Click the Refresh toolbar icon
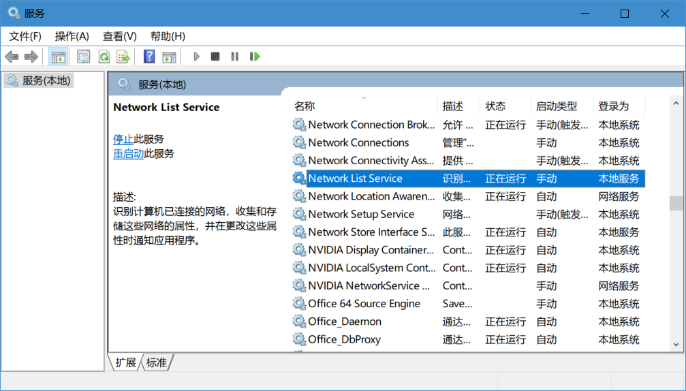This screenshot has height=391, width=686. coord(104,57)
